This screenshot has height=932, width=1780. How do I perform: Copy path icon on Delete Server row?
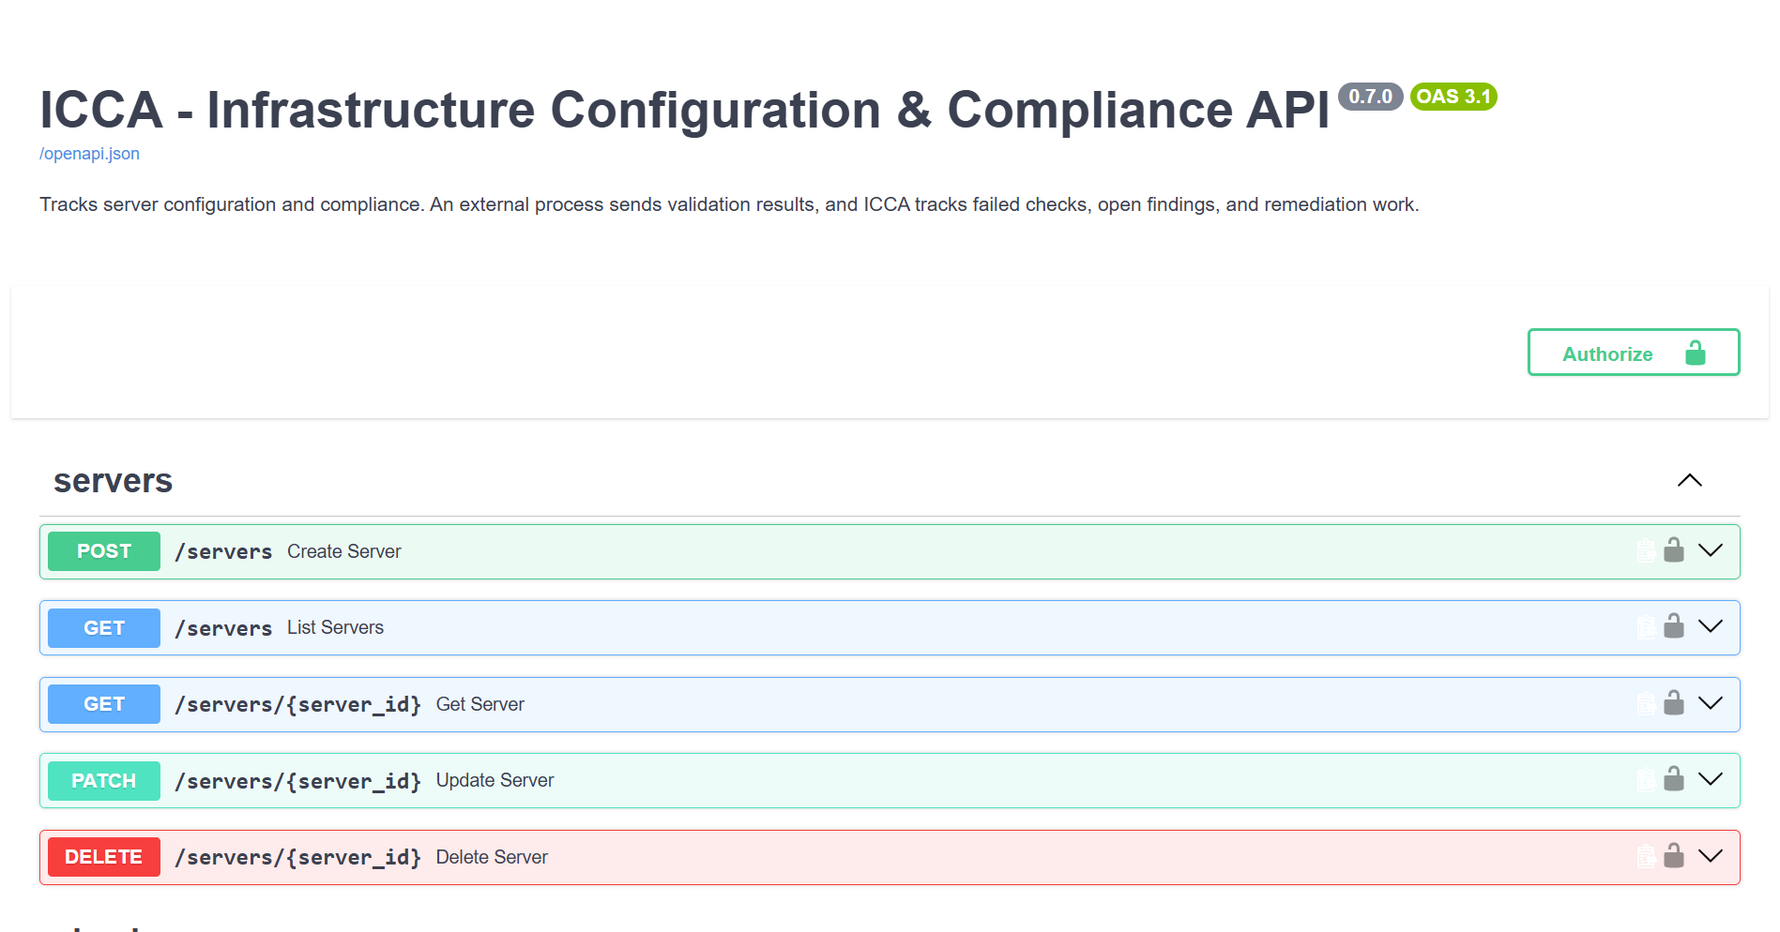(x=1646, y=857)
